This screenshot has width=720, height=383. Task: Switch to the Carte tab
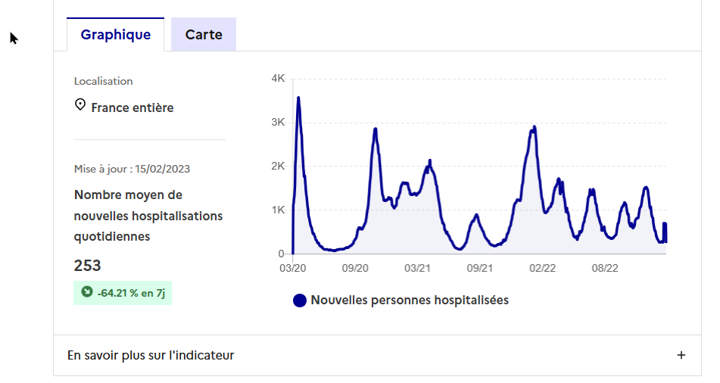click(x=204, y=35)
